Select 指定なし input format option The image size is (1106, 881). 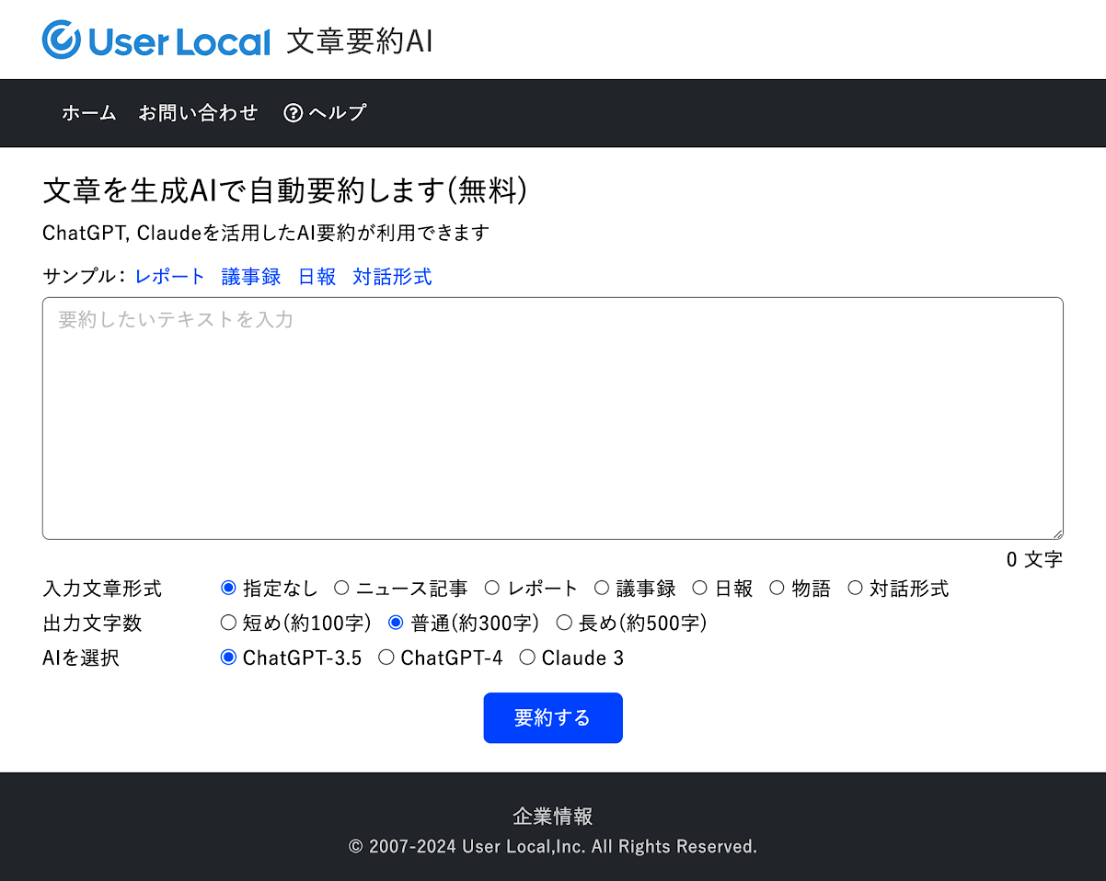tap(229, 589)
